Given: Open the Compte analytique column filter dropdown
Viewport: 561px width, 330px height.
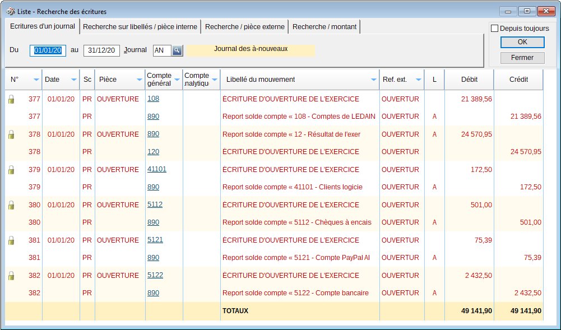Looking at the screenshot, I should [214, 80].
